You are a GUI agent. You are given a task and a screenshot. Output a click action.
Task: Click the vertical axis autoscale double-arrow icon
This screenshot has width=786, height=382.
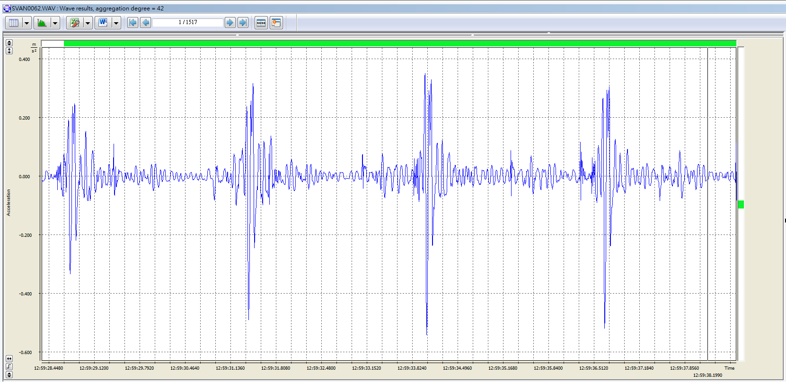pyautogui.click(x=9, y=51)
